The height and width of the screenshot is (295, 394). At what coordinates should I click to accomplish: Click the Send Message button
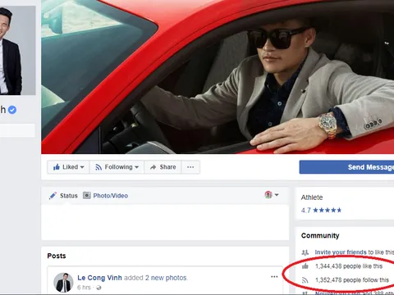346,167
